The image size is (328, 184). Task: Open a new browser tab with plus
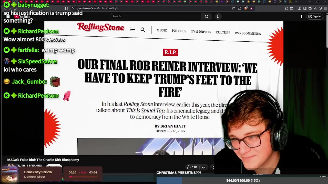tap(296, 2)
